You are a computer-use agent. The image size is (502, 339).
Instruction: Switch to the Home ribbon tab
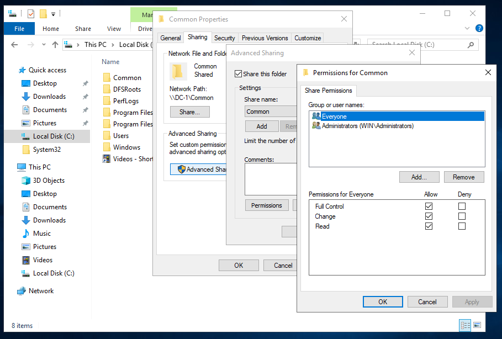pos(51,29)
